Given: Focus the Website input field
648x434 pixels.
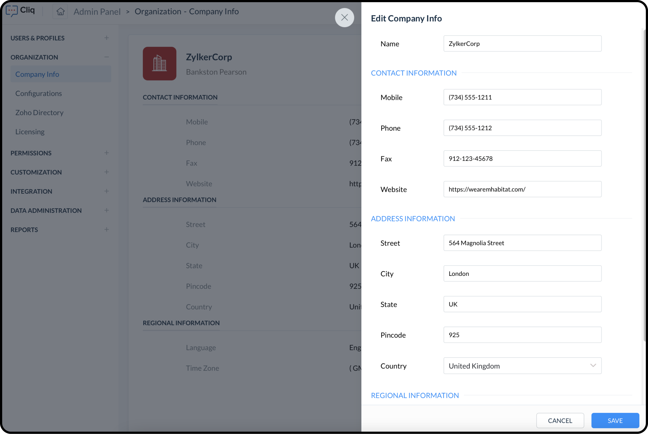Looking at the screenshot, I should [x=522, y=189].
